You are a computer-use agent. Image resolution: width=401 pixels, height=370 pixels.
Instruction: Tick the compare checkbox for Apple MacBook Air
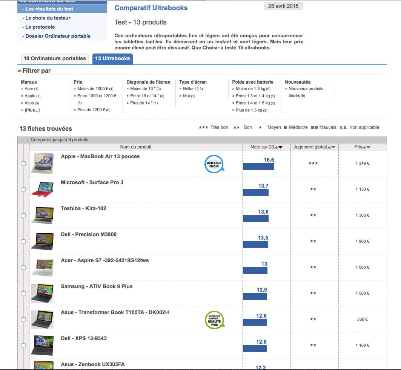(x=23, y=164)
